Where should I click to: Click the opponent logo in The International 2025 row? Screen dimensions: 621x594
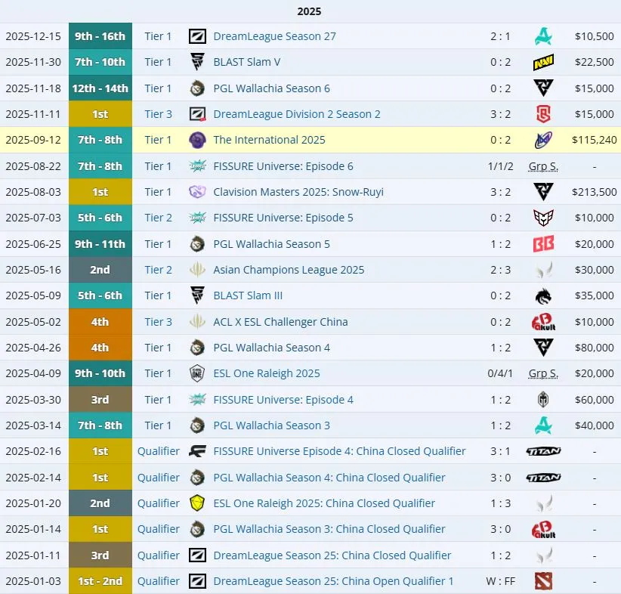tap(543, 140)
